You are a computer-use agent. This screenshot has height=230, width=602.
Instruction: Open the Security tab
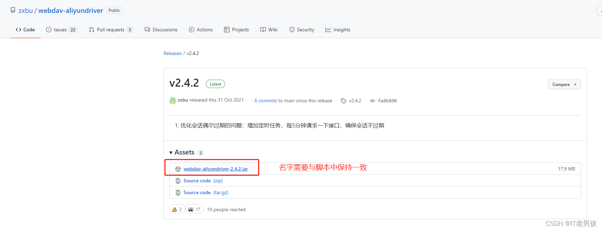[302, 30]
